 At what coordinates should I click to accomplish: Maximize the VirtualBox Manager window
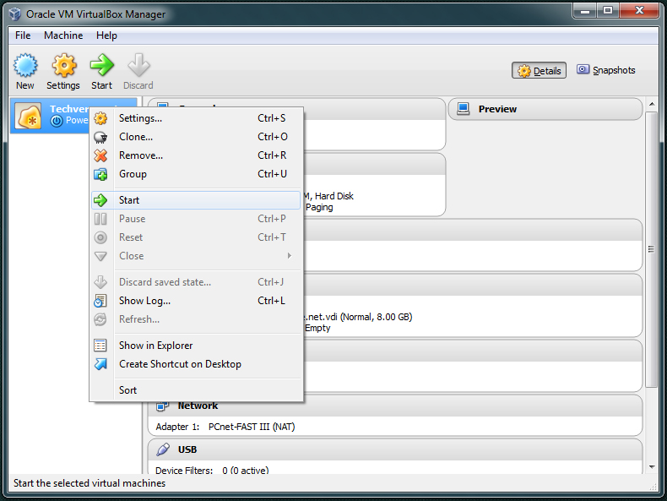[x=608, y=11]
